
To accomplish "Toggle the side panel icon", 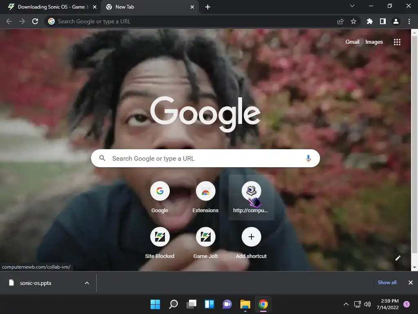I will (383, 21).
